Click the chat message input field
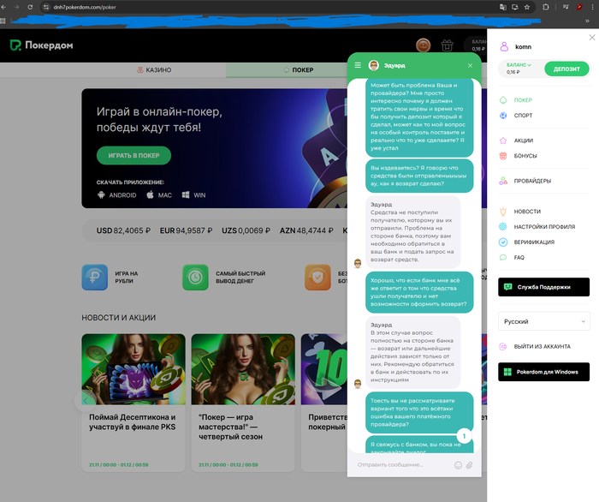Image resolution: width=599 pixels, height=502 pixels. click(x=403, y=465)
